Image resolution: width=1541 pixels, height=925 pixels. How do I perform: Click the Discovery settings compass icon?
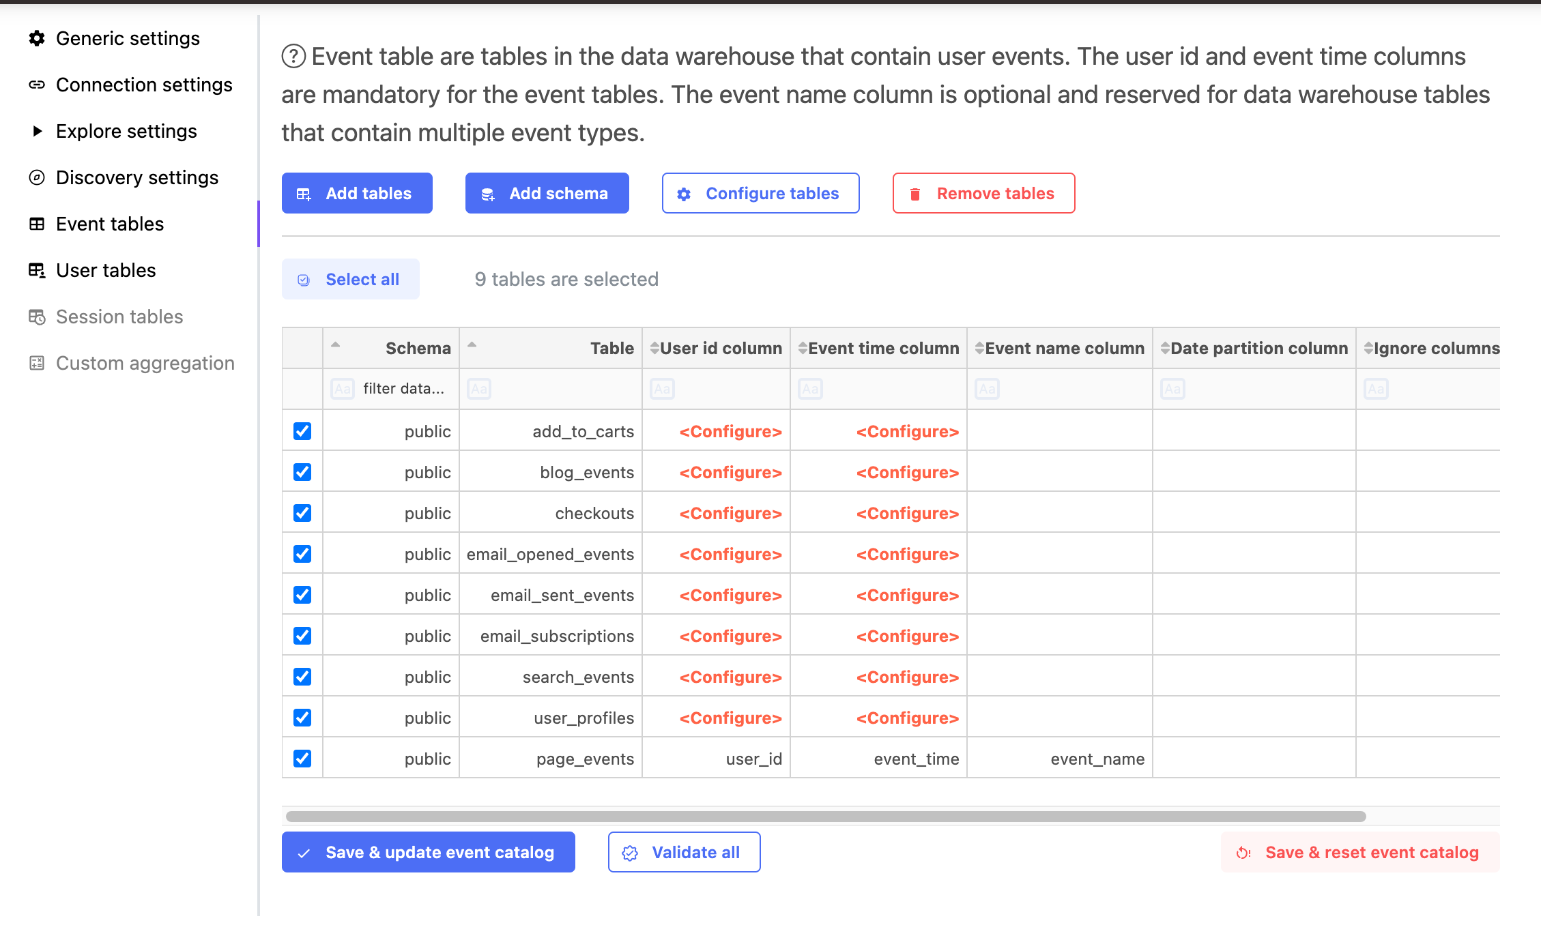click(x=37, y=177)
